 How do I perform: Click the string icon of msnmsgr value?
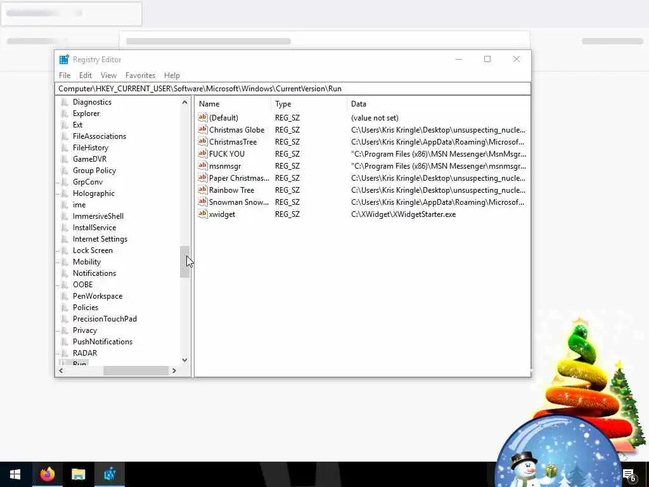pos(202,166)
